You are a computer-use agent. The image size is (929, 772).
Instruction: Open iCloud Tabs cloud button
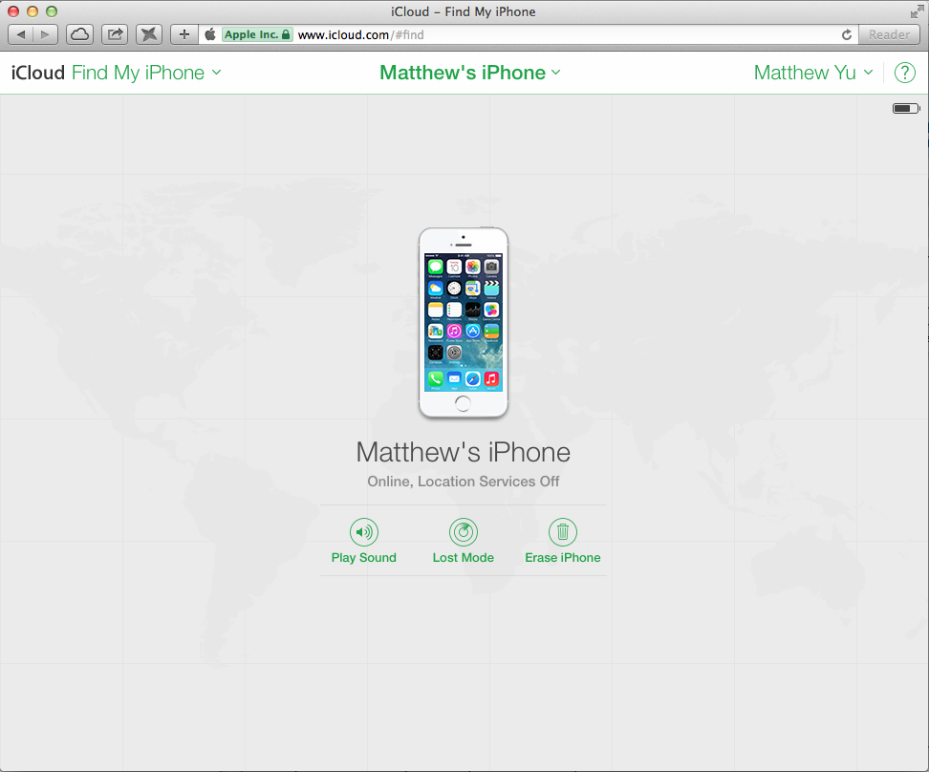coord(79,34)
